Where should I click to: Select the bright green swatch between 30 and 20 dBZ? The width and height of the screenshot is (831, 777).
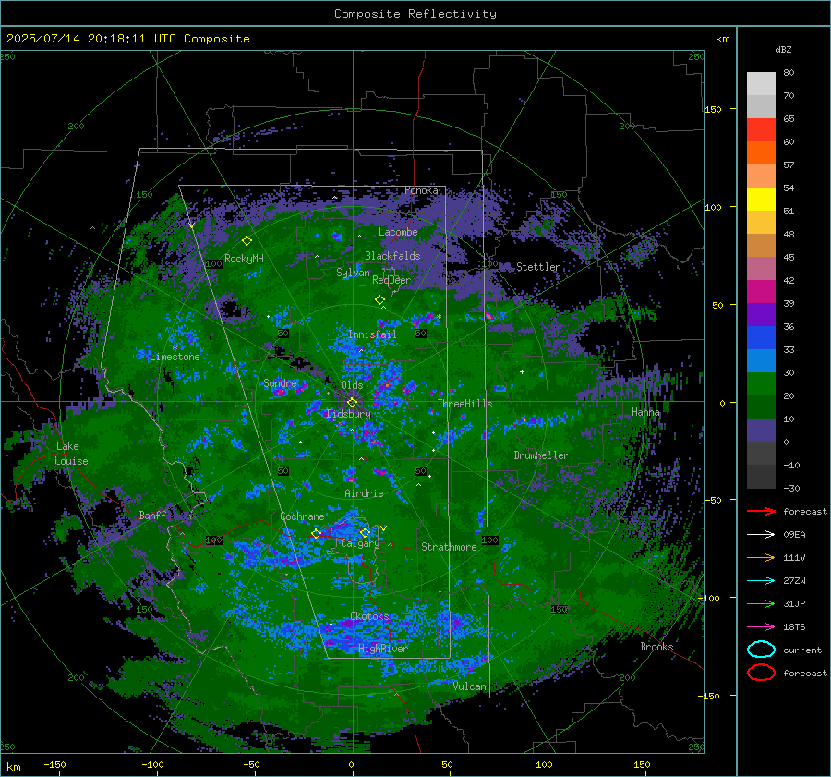(761, 384)
